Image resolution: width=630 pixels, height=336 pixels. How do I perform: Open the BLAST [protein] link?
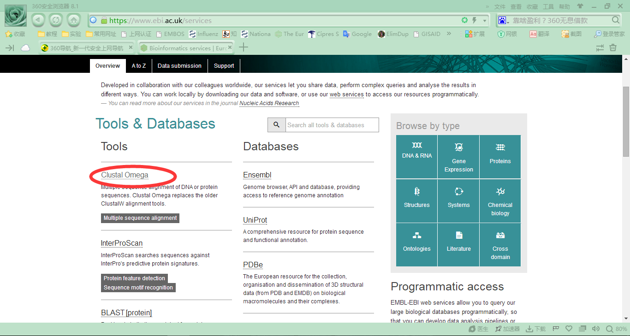pos(126,313)
